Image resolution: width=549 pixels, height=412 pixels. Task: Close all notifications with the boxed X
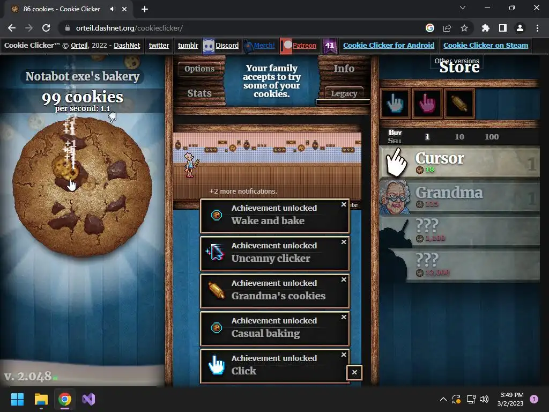click(354, 372)
